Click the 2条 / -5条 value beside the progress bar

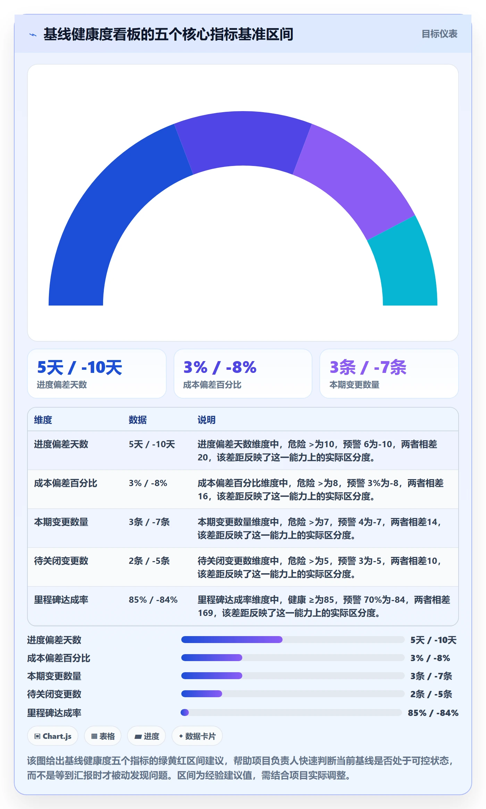click(x=431, y=694)
